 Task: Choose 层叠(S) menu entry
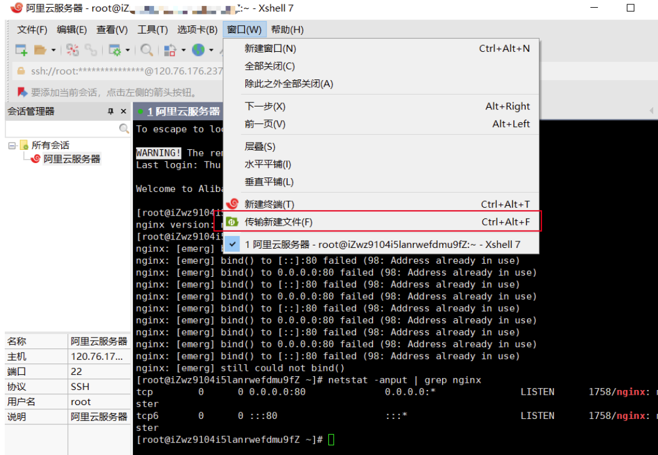pyautogui.click(x=381, y=146)
